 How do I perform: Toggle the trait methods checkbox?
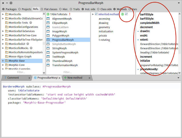[126, 14]
